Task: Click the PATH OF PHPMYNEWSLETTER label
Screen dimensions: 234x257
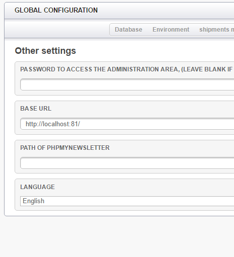Action: [x=65, y=148]
